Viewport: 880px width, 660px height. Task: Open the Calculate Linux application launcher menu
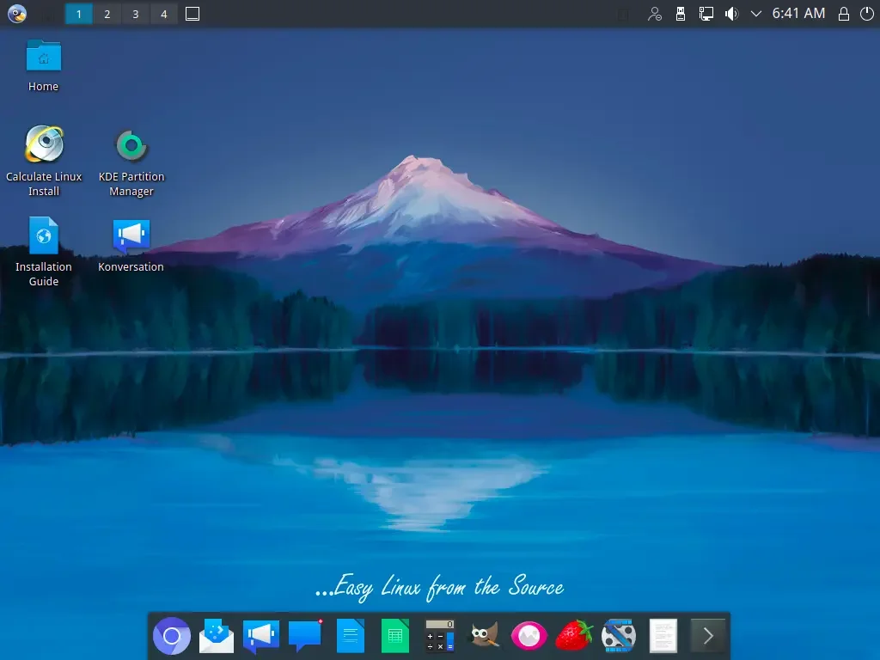pyautogui.click(x=17, y=14)
